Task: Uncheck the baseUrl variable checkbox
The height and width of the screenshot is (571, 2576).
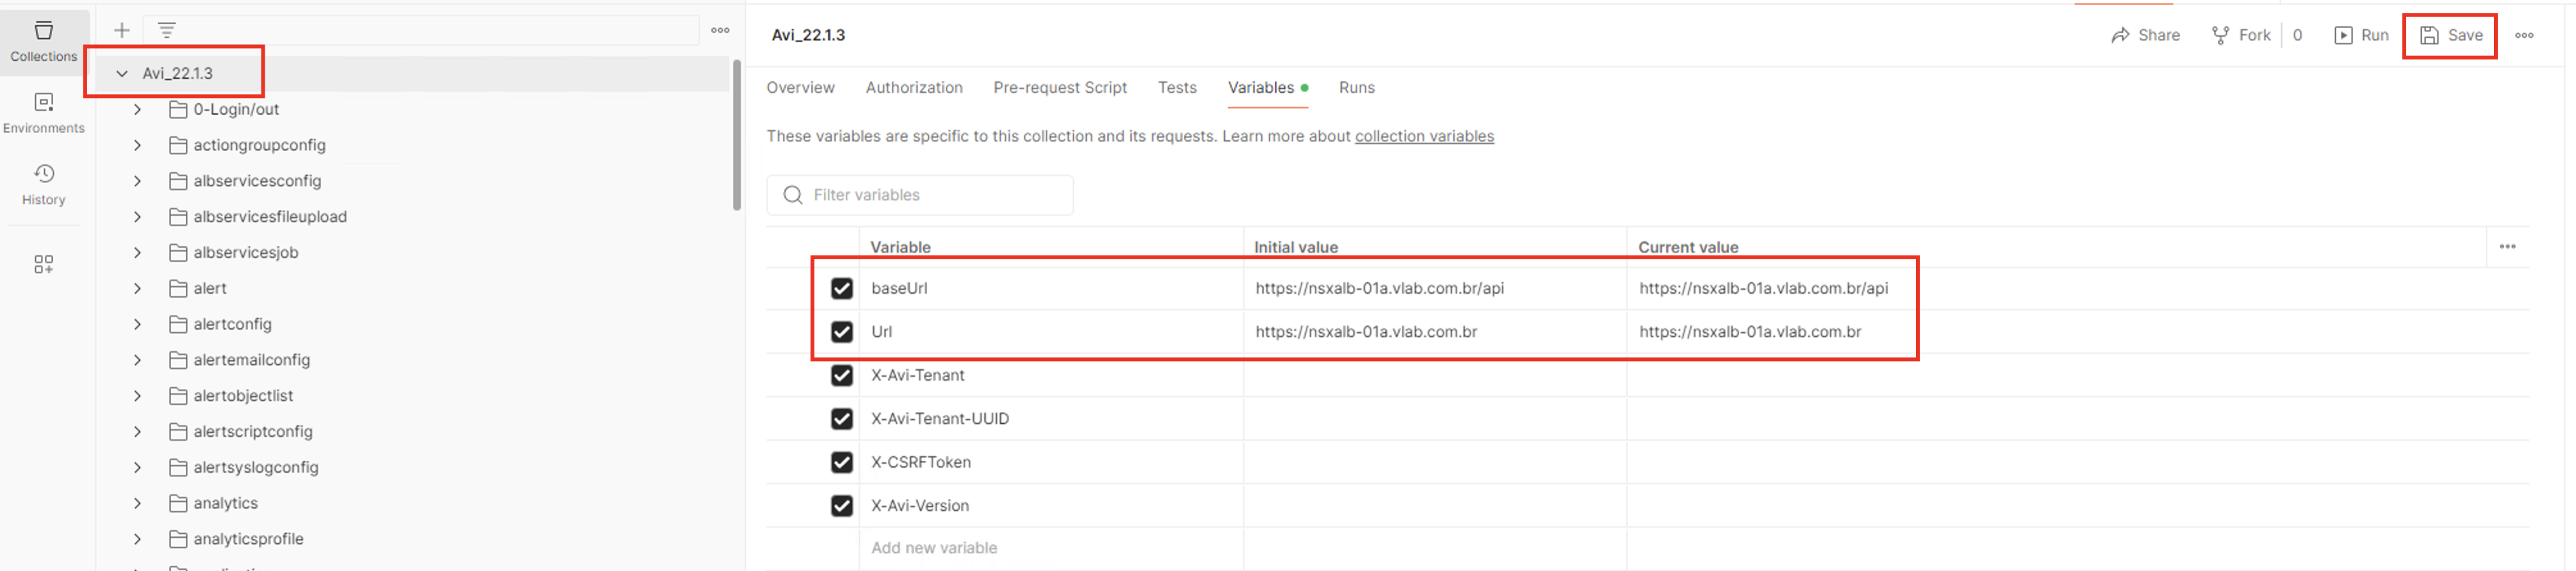Action: [x=841, y=289]
